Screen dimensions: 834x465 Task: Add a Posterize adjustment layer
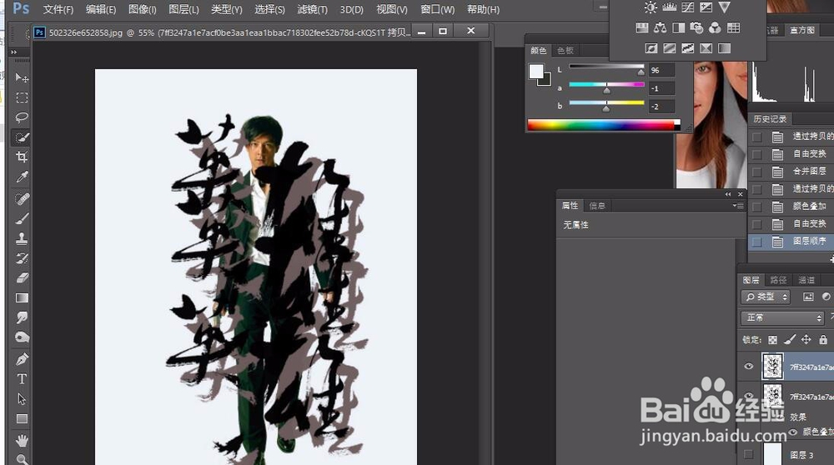[670, 48]
